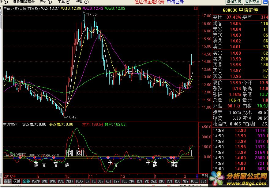The width and height of the screenshot is (270, 188).
Task: Select the FSL indicator
Action: click(x=61, y=181)
